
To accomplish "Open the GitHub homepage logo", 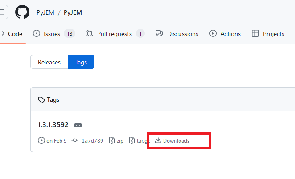I will [22, 12].
